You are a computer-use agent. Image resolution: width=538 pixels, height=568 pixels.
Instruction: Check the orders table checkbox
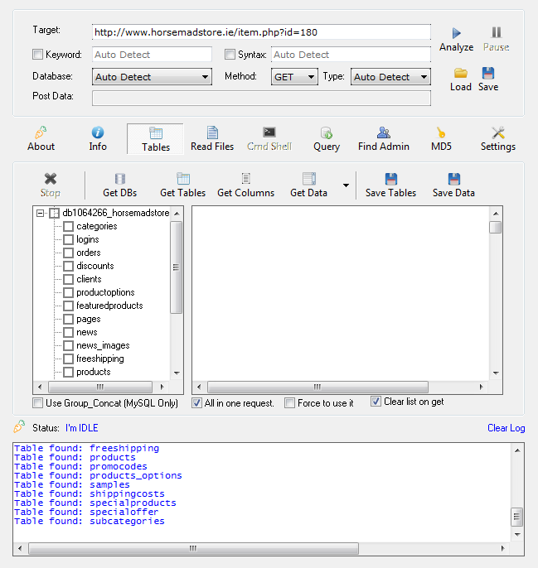pyautogui.click(x=68, y=253)
